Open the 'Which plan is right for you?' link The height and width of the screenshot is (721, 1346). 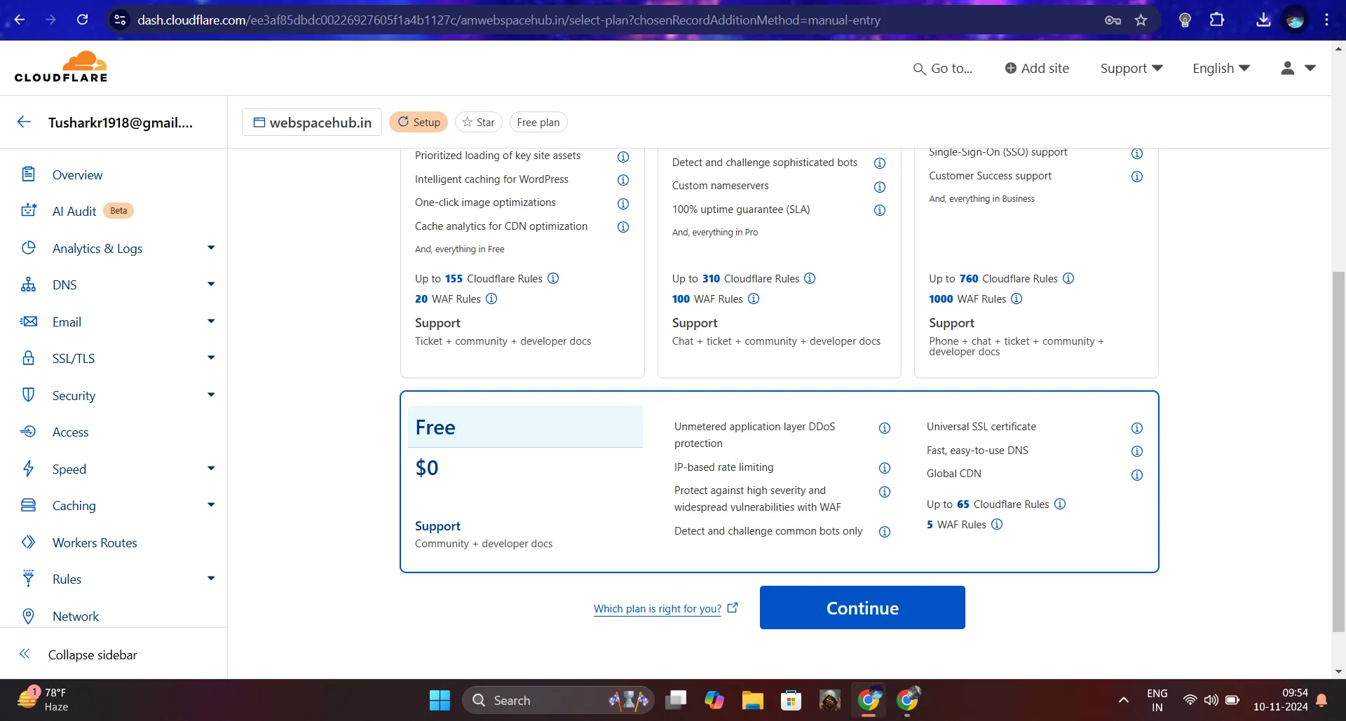click(658, 608)
